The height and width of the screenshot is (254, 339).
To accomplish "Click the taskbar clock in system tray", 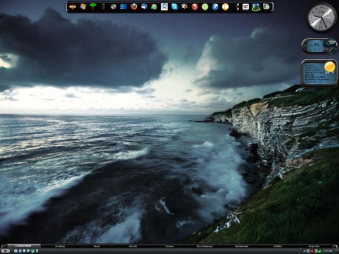I will tap(327, 251).
